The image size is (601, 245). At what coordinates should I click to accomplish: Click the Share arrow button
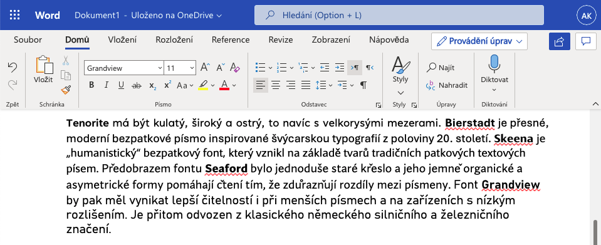point(560,41)
